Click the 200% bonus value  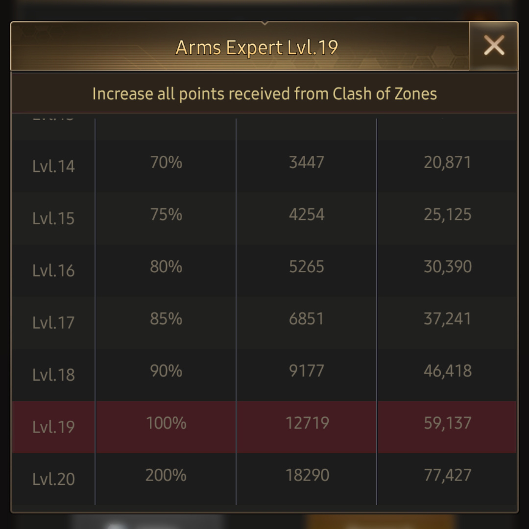point(166,475)
